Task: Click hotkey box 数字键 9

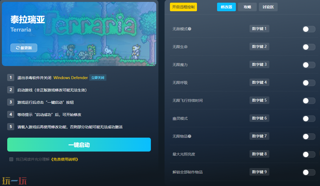Action: coord(259,172)
